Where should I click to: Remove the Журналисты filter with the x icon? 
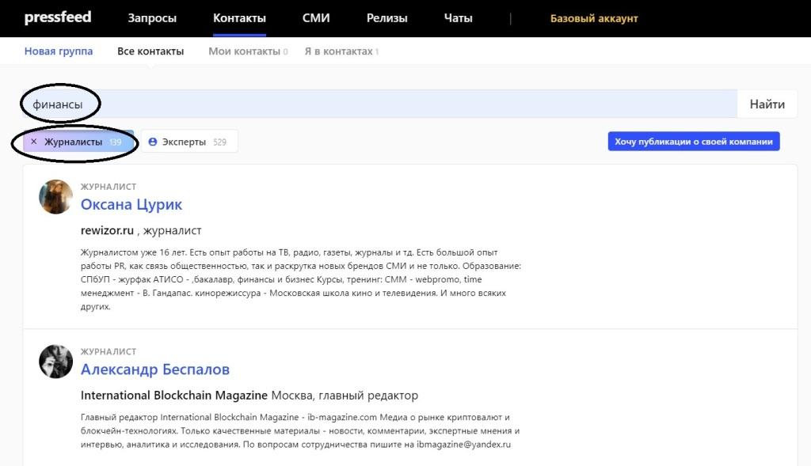(x=33, y=142)
